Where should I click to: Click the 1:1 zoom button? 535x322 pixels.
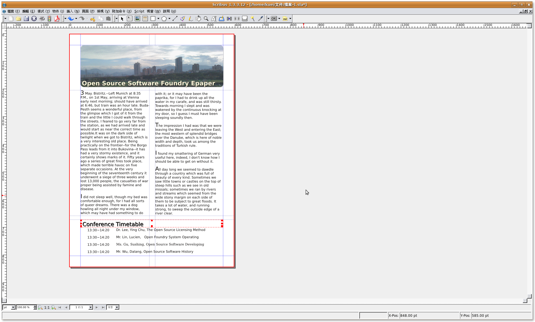(47, 307)
